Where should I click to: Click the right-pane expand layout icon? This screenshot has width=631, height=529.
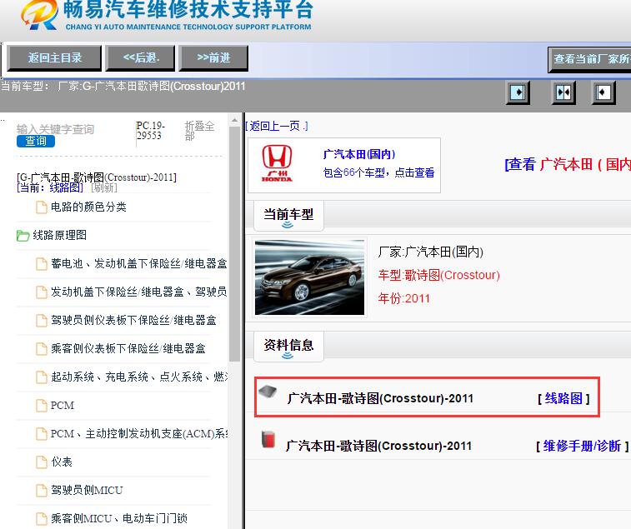603,93
